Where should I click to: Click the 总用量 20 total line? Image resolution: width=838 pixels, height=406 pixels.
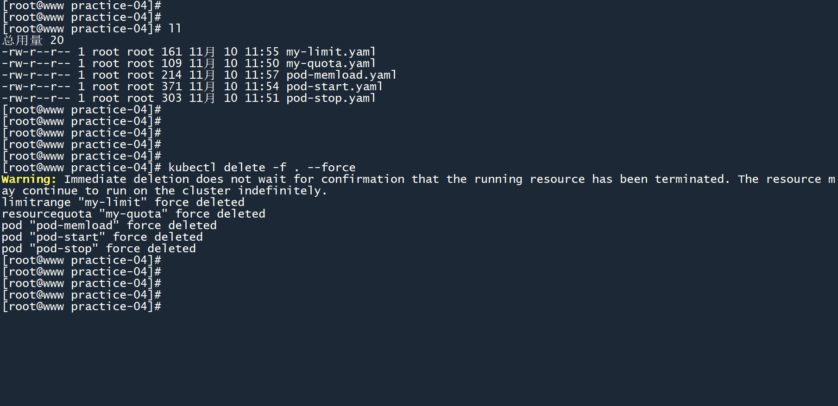click(33, 40)
